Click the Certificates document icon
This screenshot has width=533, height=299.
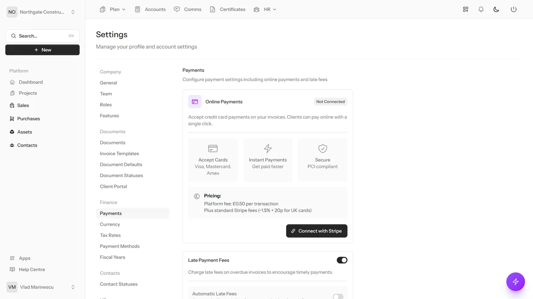click(213, 9)
